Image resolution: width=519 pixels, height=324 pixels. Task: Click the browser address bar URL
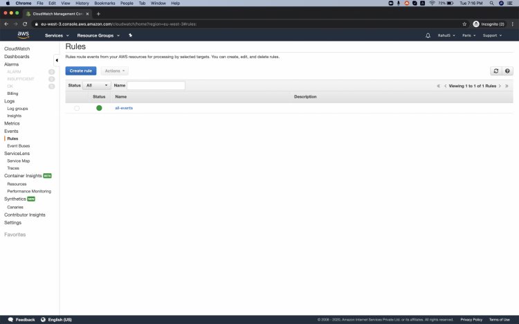[118, 24]
